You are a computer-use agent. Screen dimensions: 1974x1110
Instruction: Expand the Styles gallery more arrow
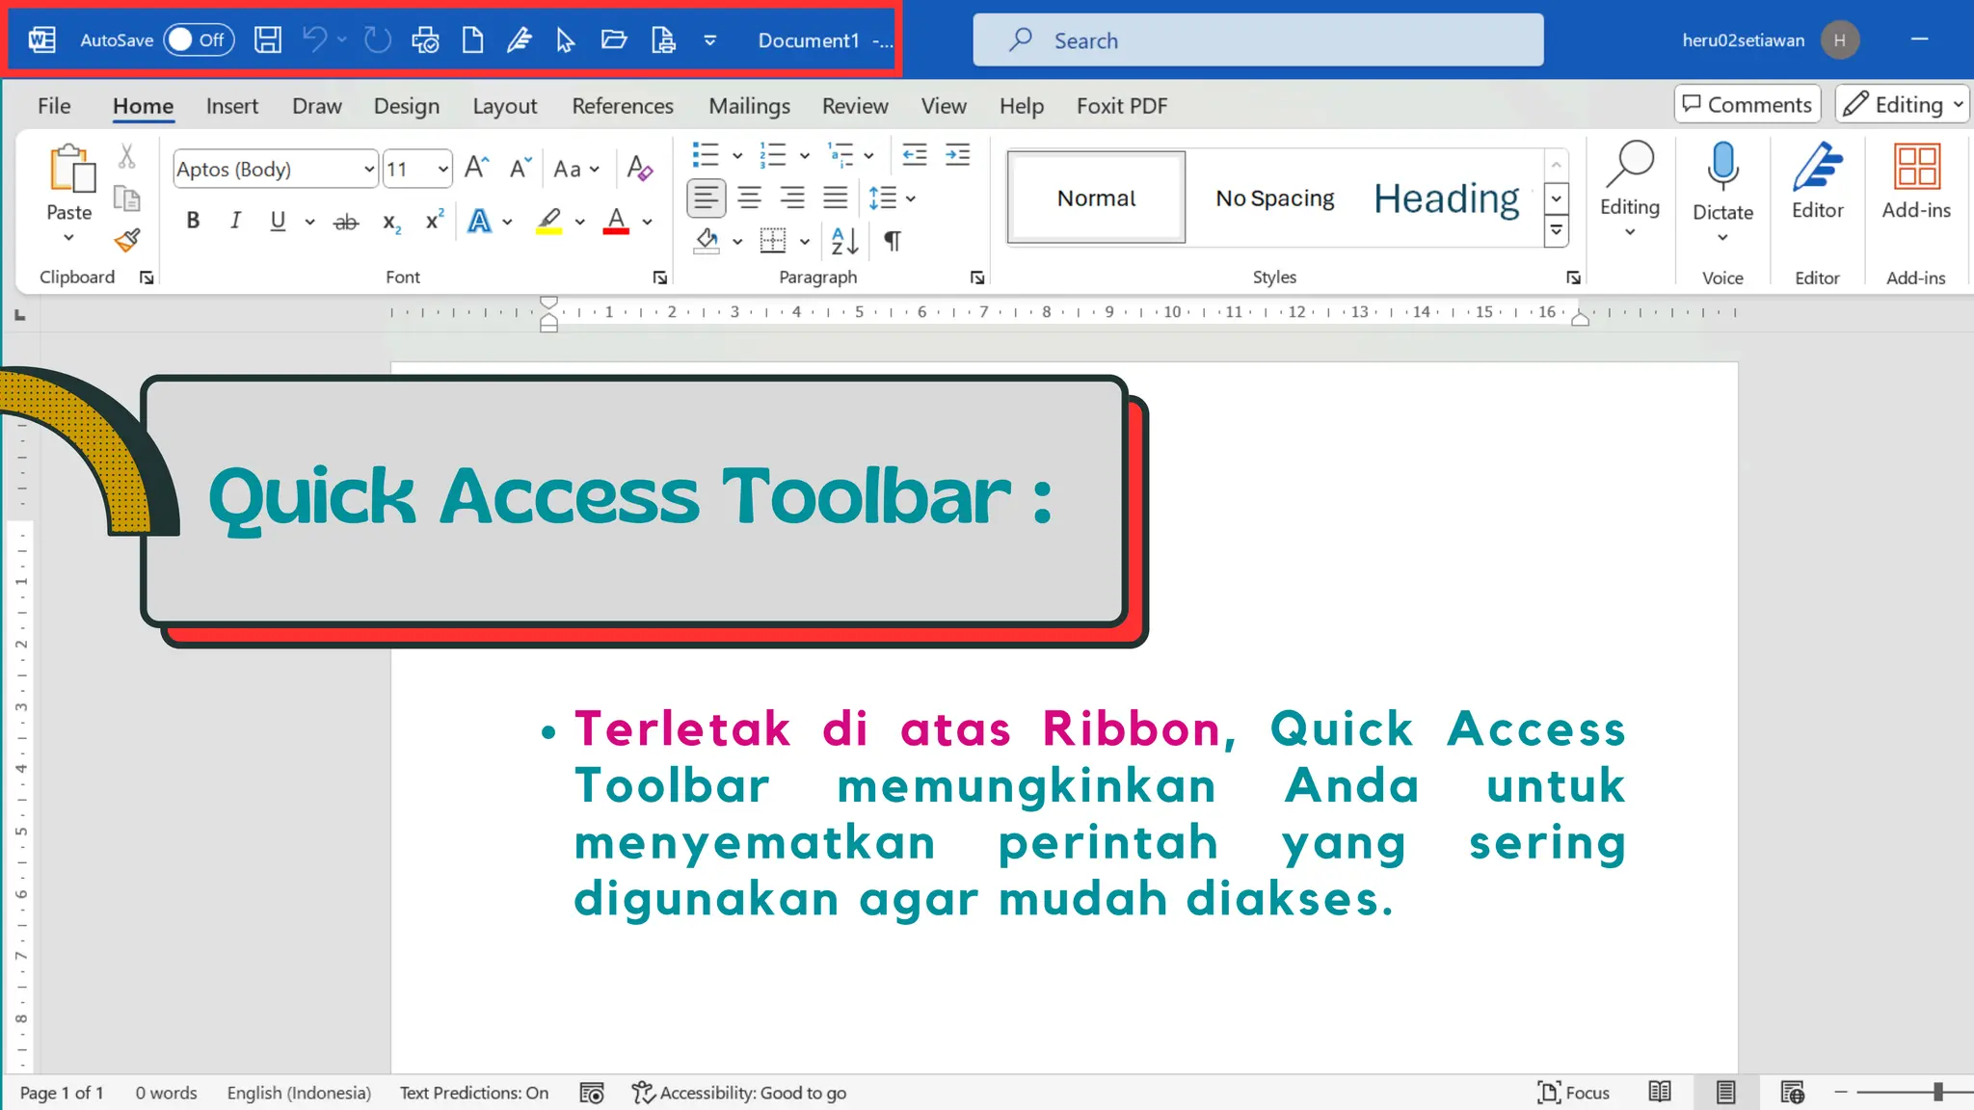tap(1556, 230)
